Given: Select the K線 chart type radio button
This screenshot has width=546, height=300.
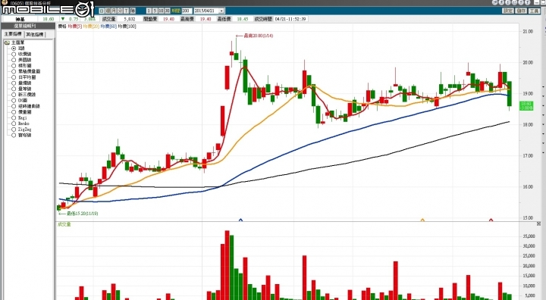Looking at the screenshot, I should pos(14,48).
